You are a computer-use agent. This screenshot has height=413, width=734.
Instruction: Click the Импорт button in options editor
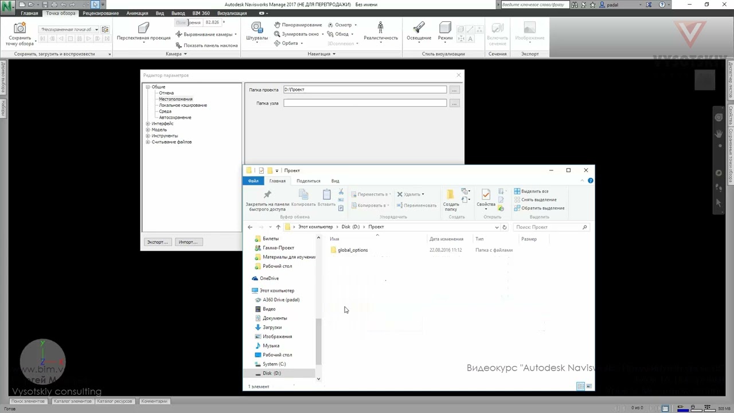tap(188, 242)
